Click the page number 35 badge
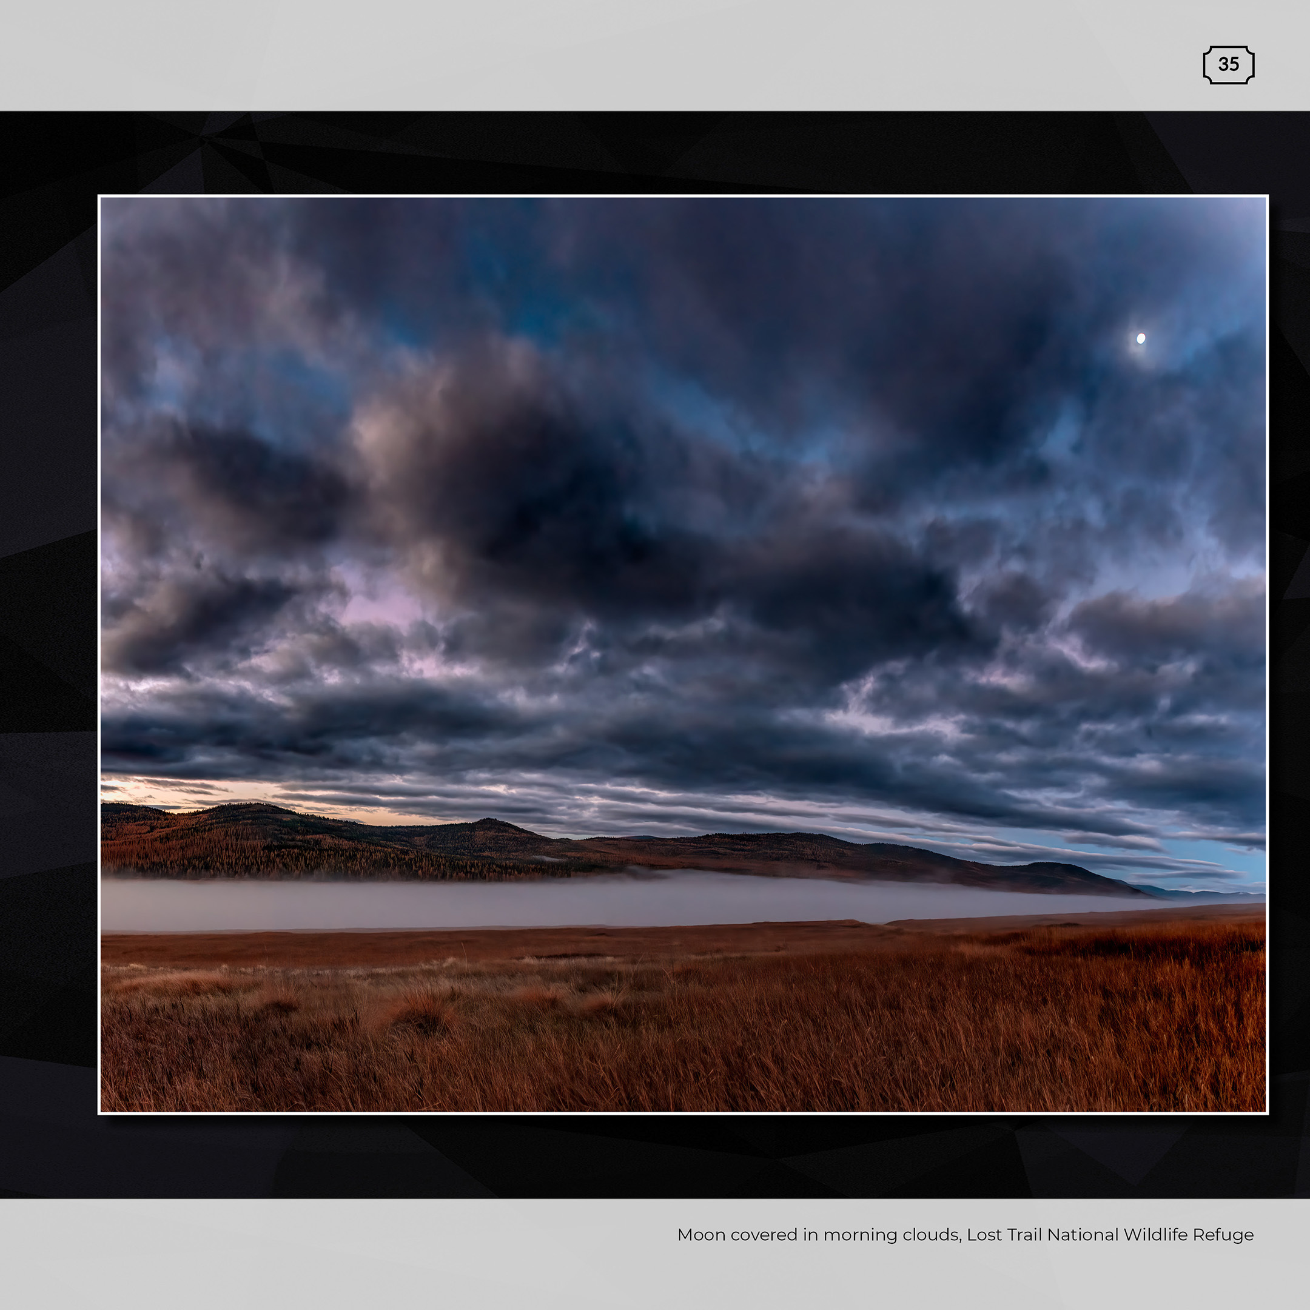Image resolution: width=1310 pixels, height=1310 pixels. 1228,65
